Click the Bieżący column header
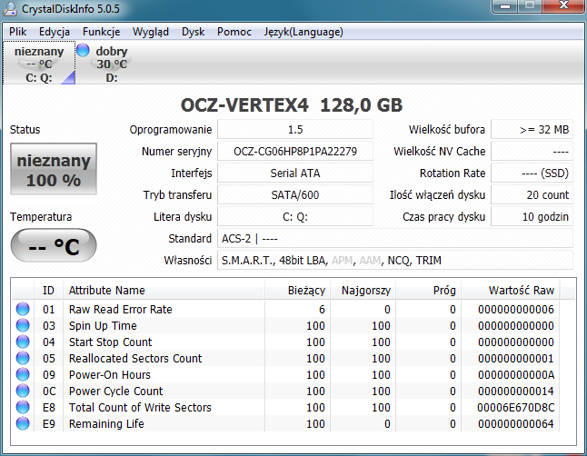The image size is (587, 456). point(297,290)
